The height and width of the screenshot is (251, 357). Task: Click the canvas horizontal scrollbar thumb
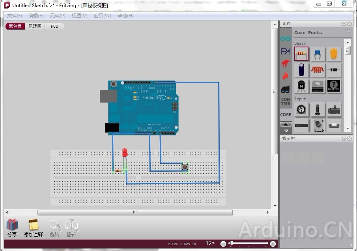coord(135,212)
